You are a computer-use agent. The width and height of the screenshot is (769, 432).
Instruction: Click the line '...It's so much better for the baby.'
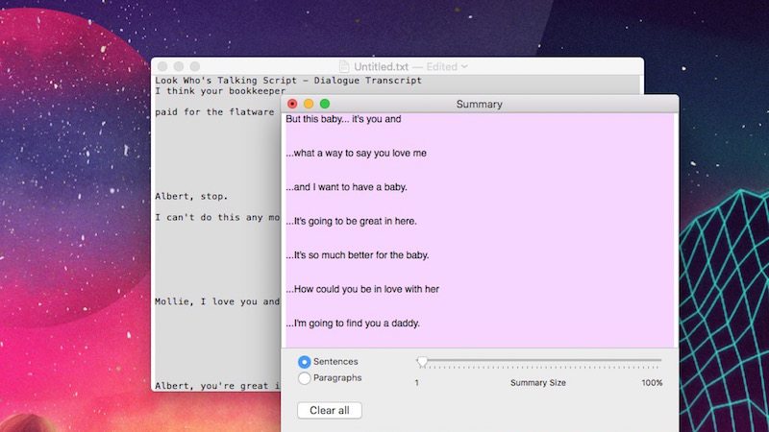click(x=357, y=255)
